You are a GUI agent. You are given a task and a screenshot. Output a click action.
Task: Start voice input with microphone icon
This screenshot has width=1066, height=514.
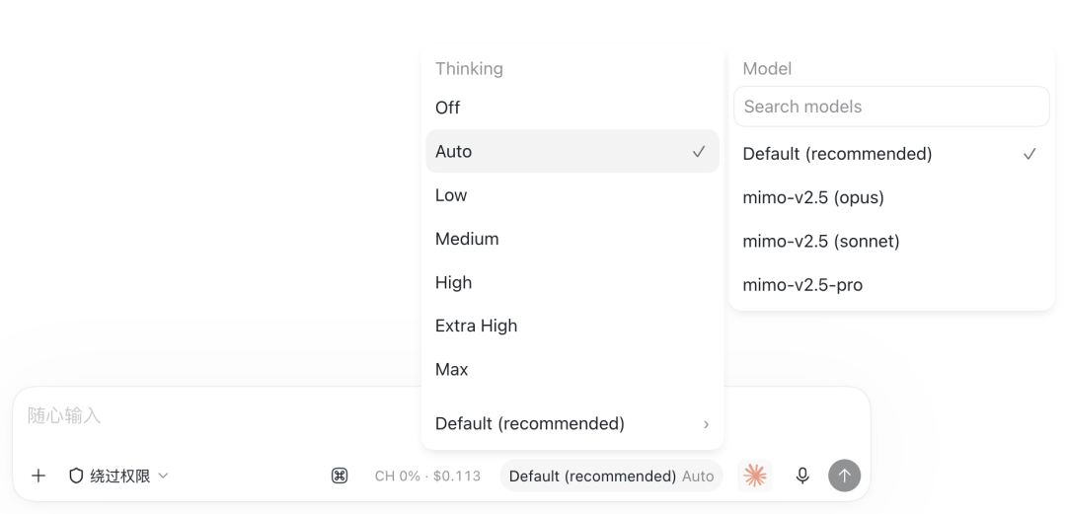[802, 476]
